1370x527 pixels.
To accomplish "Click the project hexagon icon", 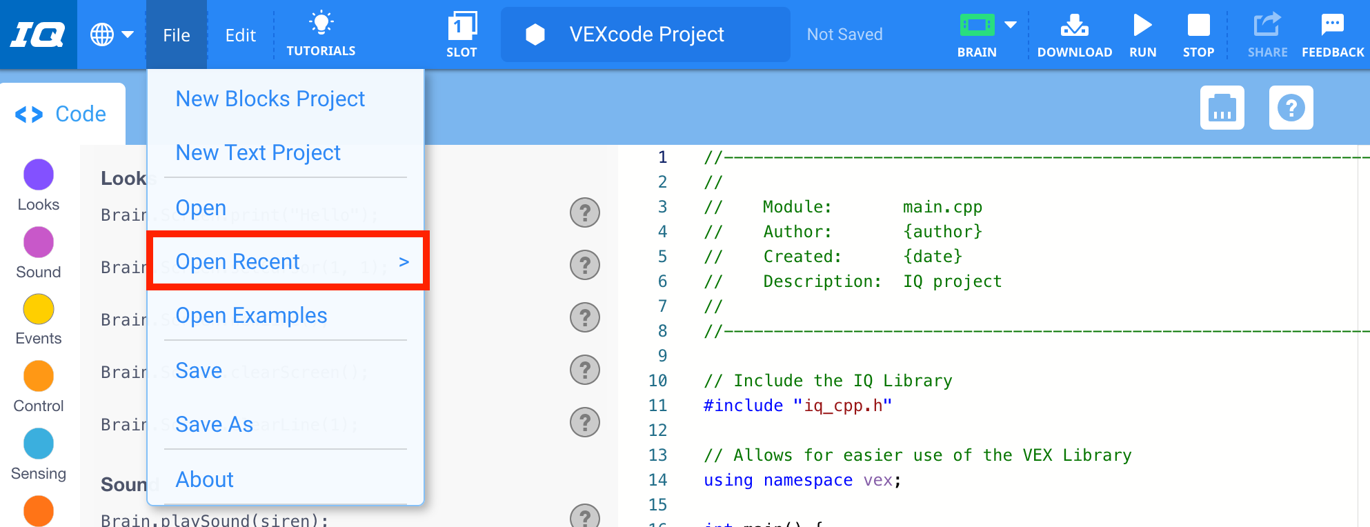I will 535,34.
